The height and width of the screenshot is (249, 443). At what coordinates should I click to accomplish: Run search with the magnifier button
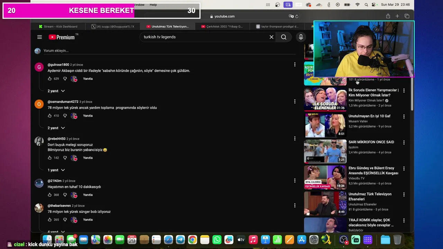pos(284,37)
